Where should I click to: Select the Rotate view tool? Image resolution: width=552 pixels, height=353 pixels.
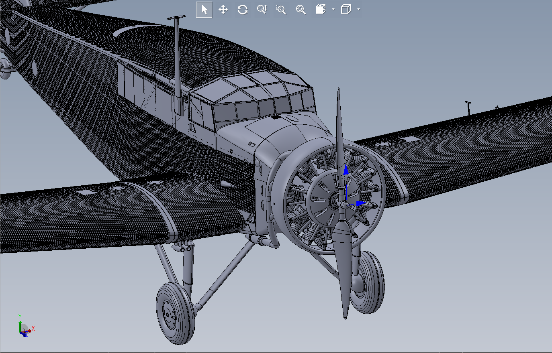[x=242, y=10]
